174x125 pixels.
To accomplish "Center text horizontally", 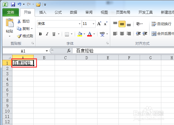I will click(122, 33).
